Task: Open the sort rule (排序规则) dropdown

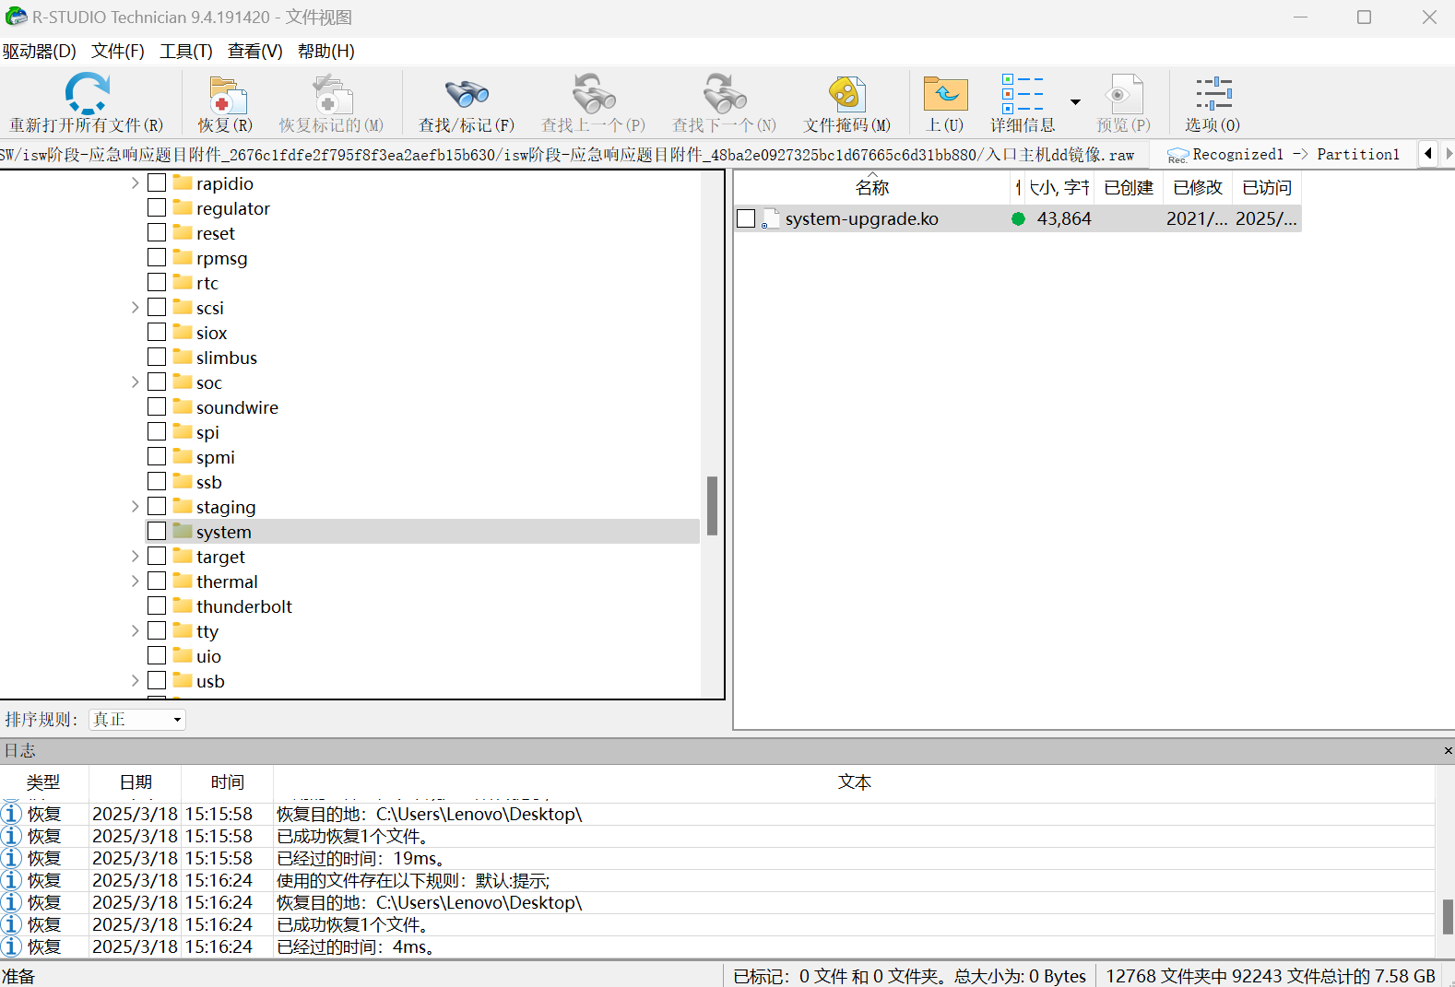Action: pyautogui.click(x=137, y=720)
